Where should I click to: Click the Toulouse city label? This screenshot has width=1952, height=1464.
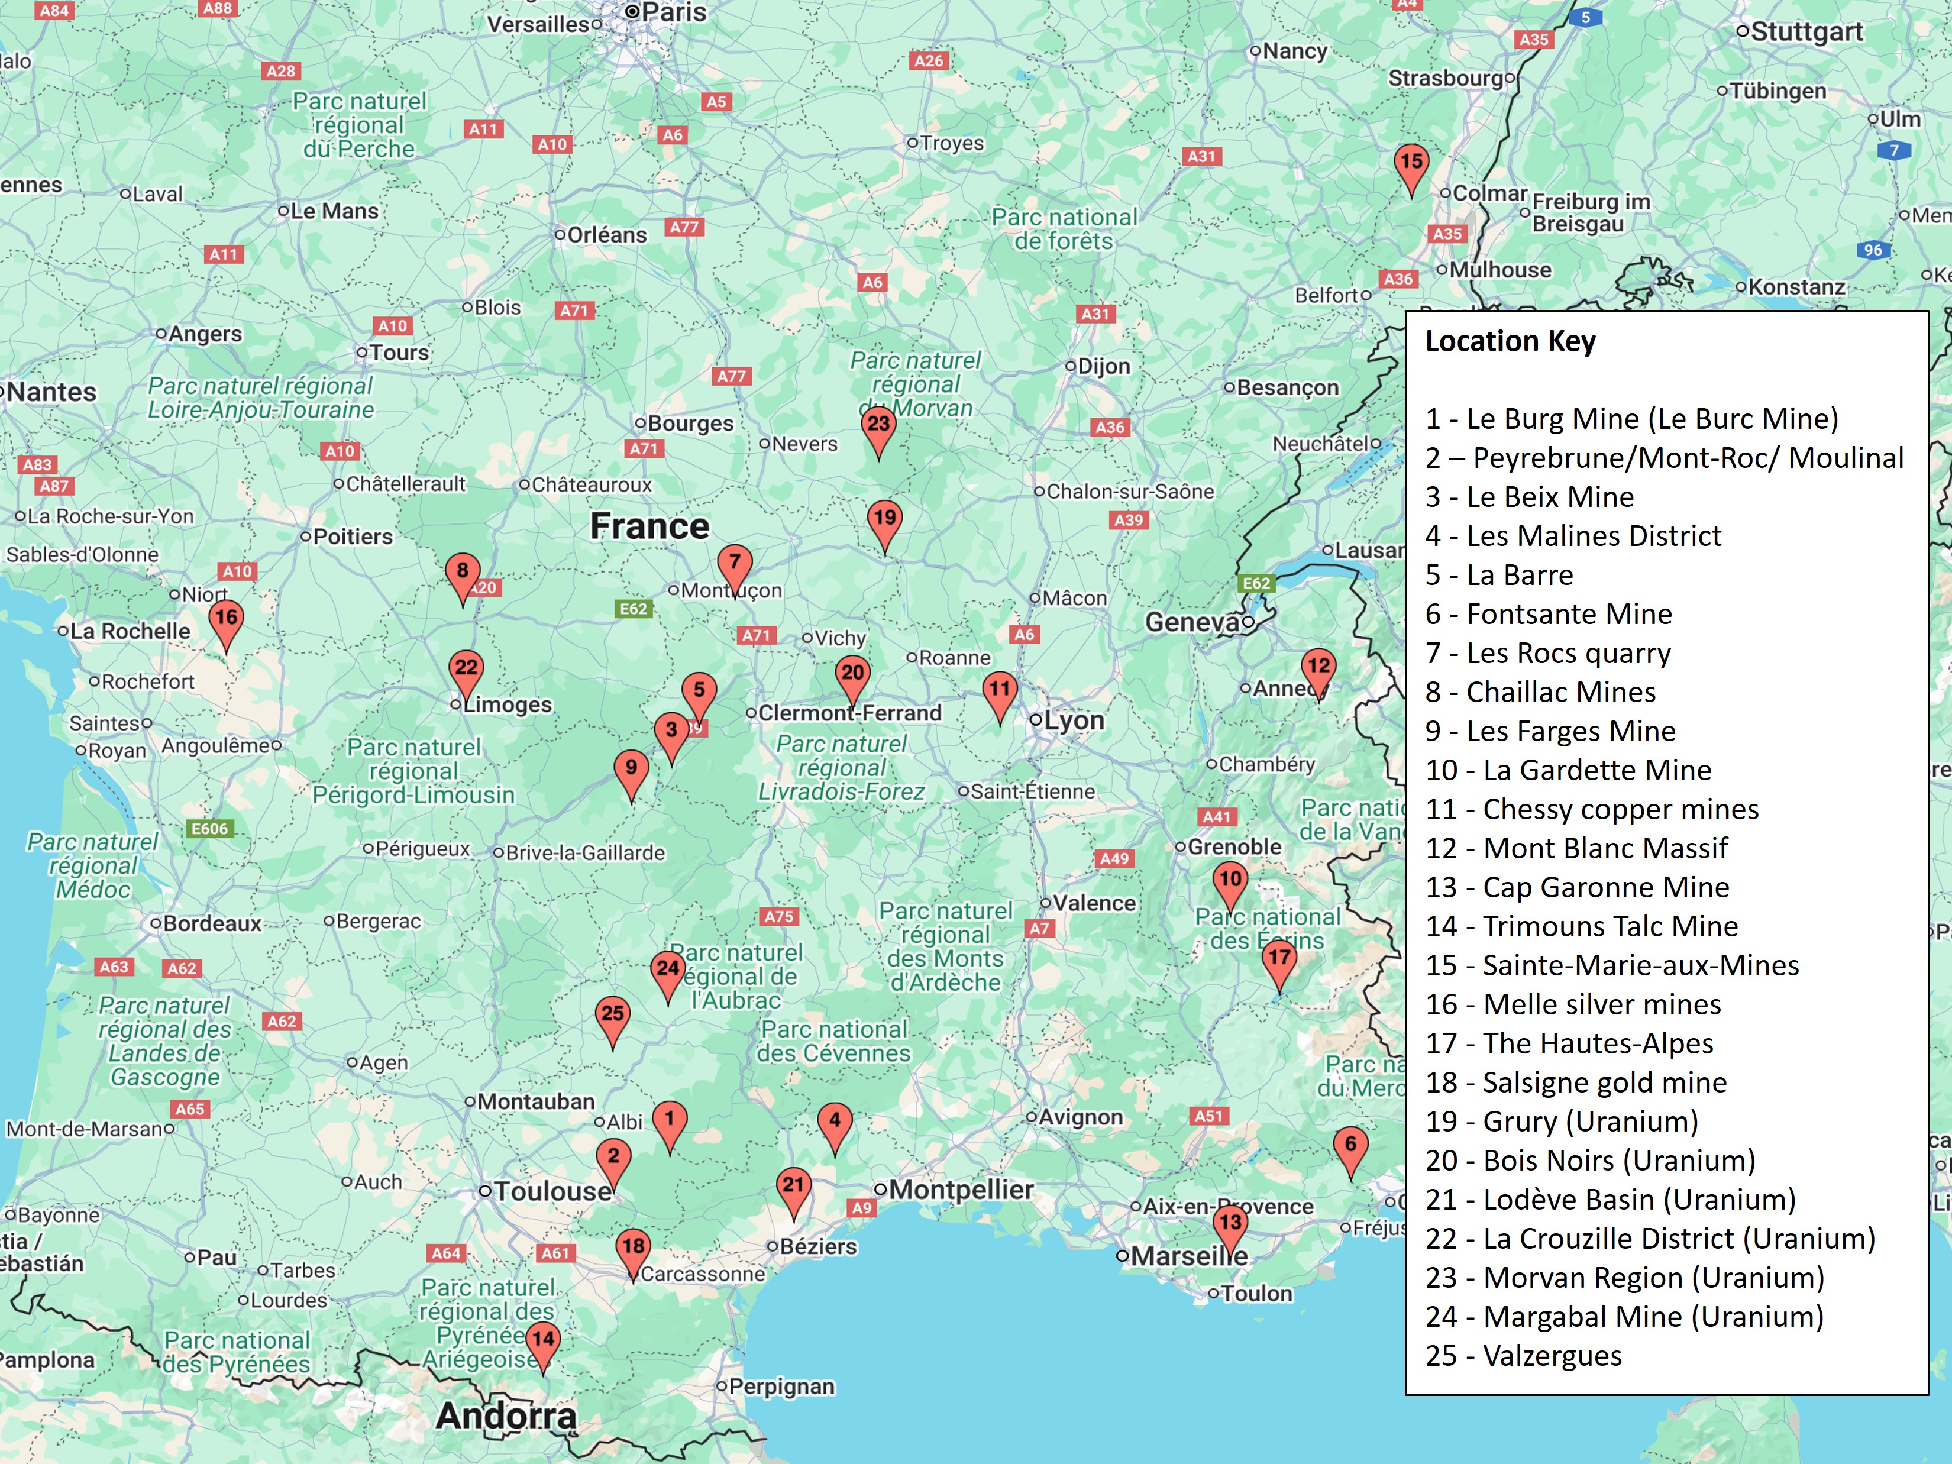pyautogui.click(x=551, y=1191)
